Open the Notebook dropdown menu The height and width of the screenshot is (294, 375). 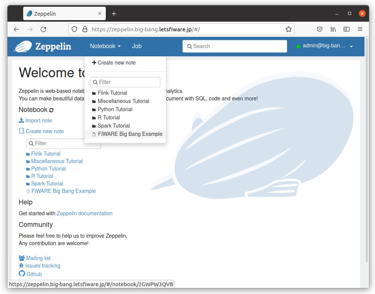[x=105, y=46]
